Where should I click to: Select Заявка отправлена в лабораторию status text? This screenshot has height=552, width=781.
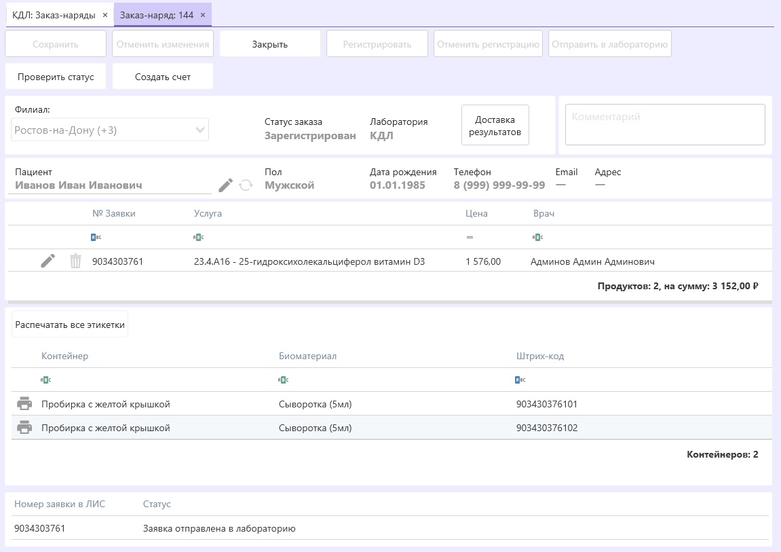219,529
